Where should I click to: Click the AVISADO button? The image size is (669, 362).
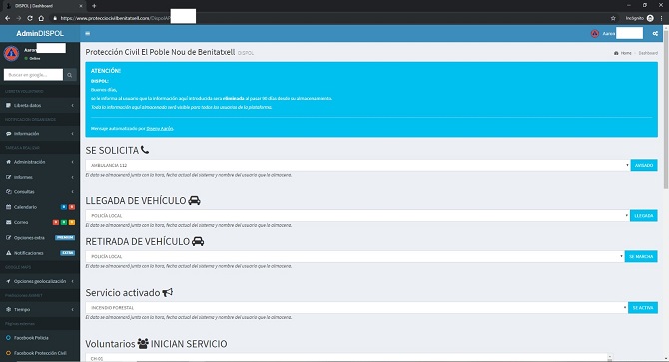tap(644, 165)
